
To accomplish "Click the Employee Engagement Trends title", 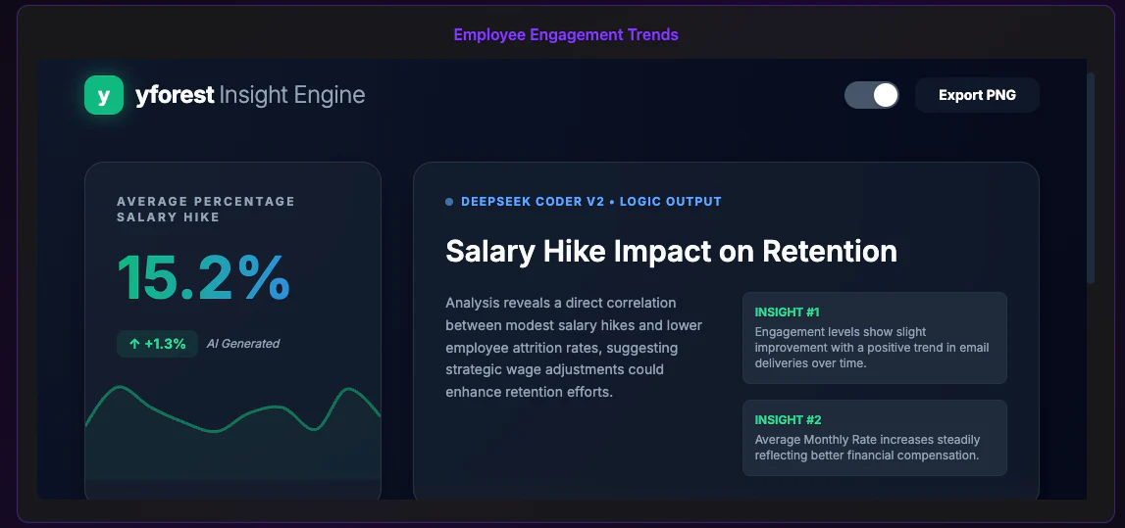I will (x=565, y=34).
